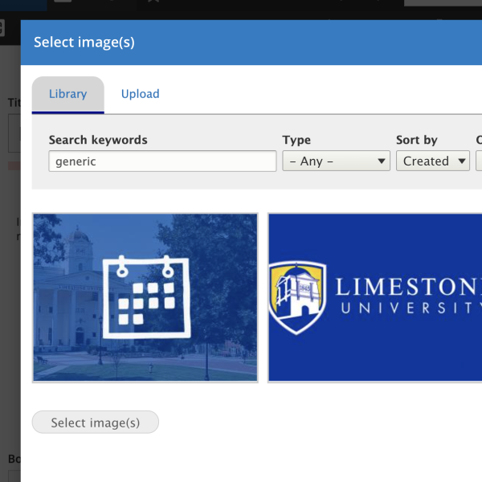Screen dimensions: 482x482
Task: Click the Select image(s) button
Action: 96,423
